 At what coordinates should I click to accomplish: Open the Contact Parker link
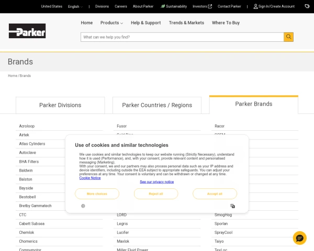point(229,6)
